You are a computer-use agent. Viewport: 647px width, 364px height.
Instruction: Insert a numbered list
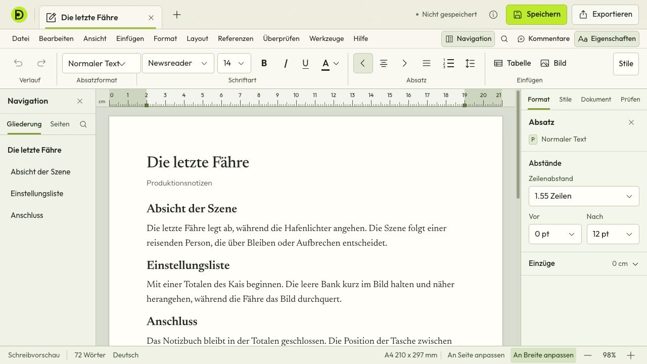coord(448,63)
